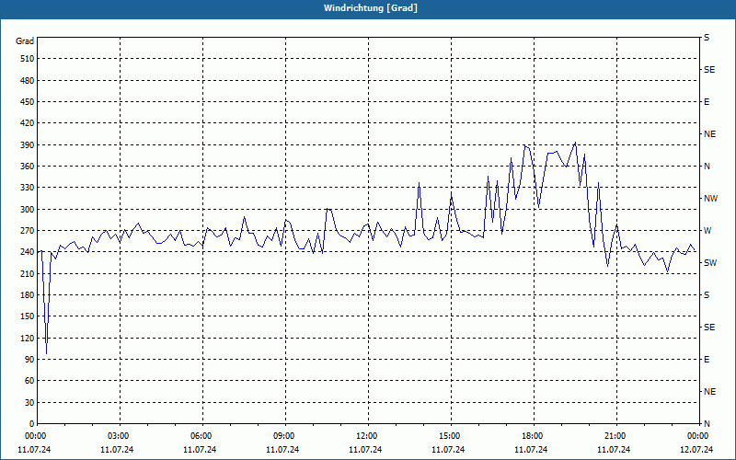Click the 30 y-axis label

tap(29, 403)
